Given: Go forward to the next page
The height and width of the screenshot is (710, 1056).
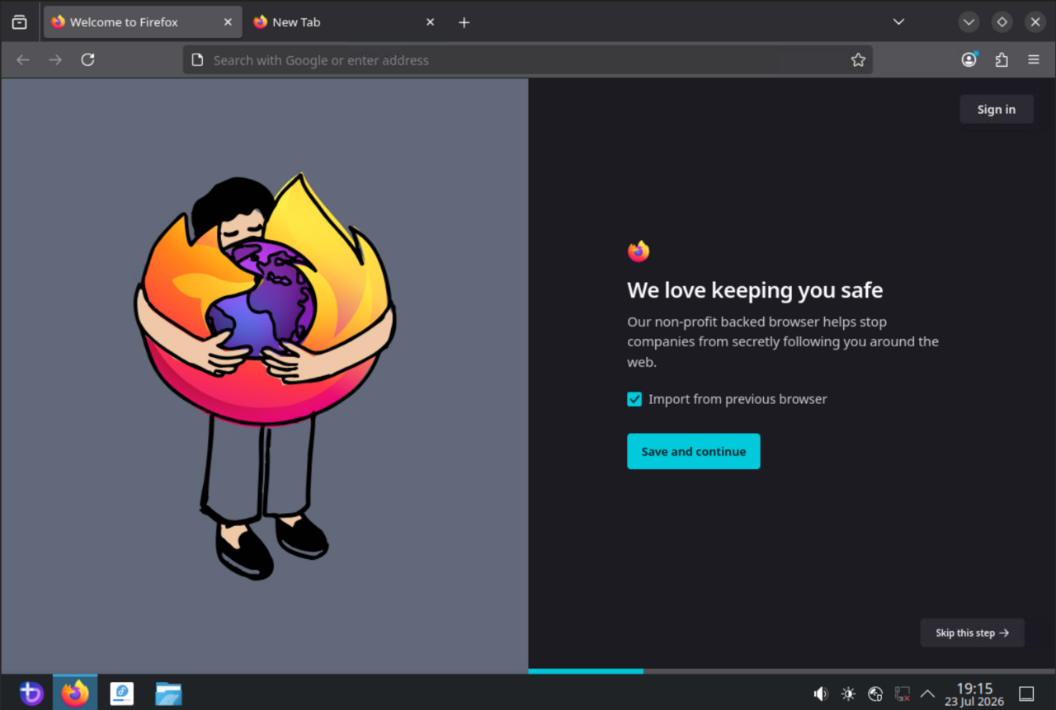Looking at the screenshot, I should point(55,59).
